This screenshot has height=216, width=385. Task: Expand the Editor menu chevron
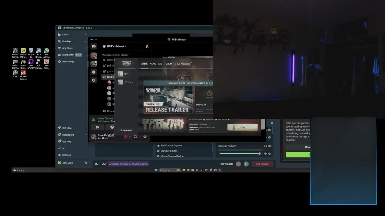85,34
